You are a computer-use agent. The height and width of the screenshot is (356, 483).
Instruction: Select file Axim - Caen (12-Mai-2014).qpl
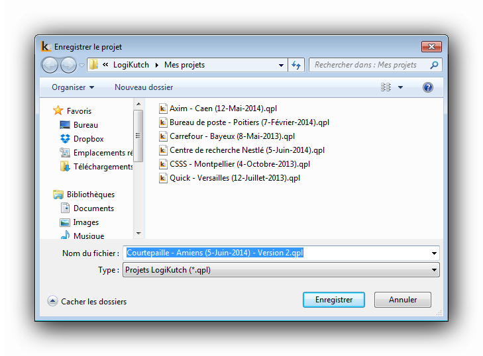pos(223,109)
